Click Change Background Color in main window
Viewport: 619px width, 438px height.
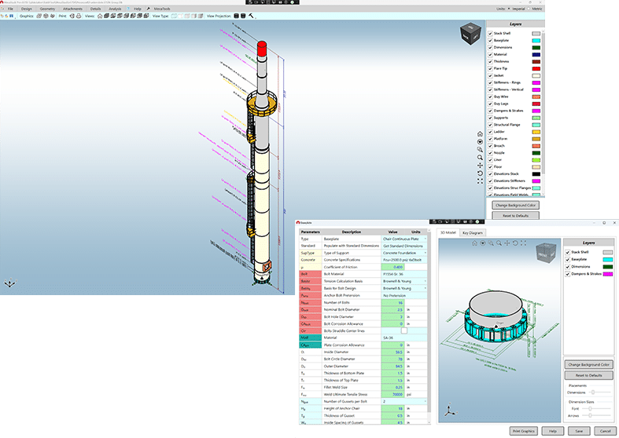(x=515, y=205)
